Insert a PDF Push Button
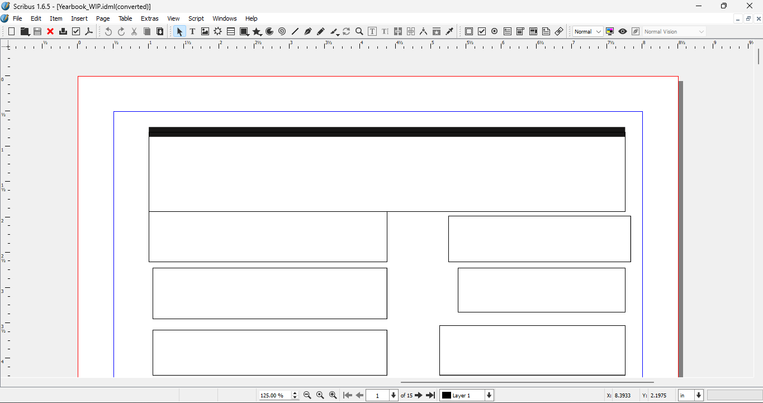Image resolution: width=763 pixels, height=403 pixels. tap(469, 32)
